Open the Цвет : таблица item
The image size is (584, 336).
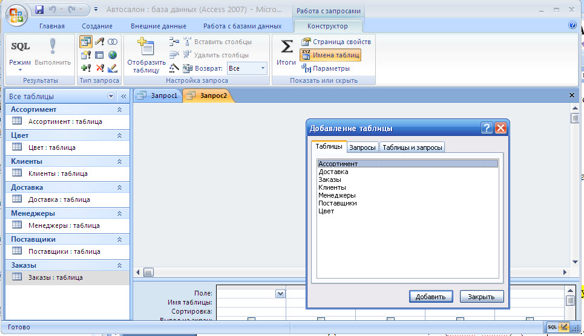pyautogui.click(x=67, y=147)
